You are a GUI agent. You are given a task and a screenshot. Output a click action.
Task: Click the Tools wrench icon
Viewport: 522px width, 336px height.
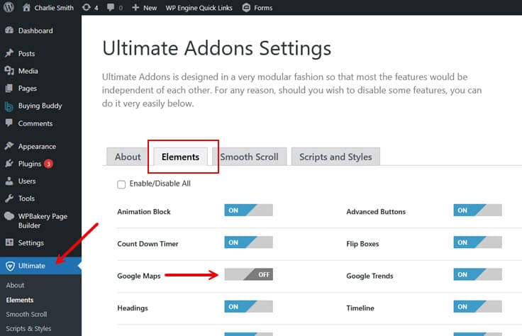[9, 198]
